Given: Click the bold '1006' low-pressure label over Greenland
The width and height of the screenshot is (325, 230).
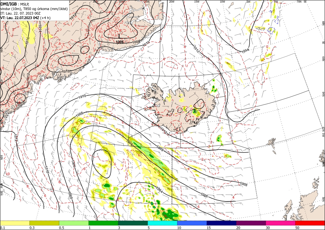Looking at the screenshot, I should (120, 42).
